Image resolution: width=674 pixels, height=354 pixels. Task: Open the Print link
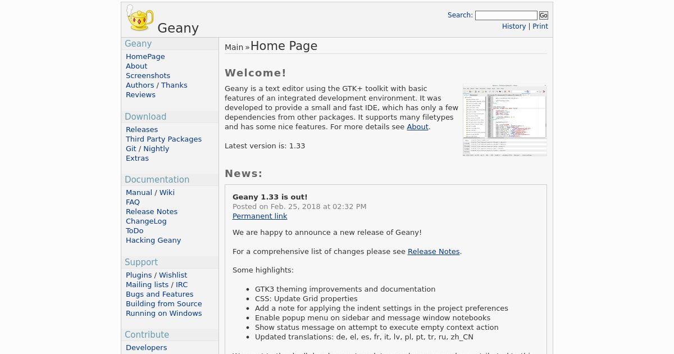pos(540,26)
